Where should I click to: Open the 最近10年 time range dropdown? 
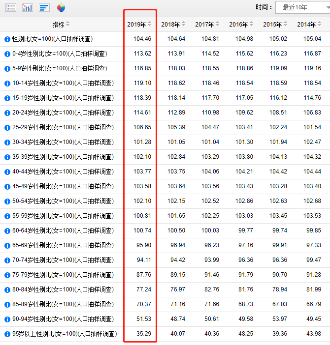(303, 7)
